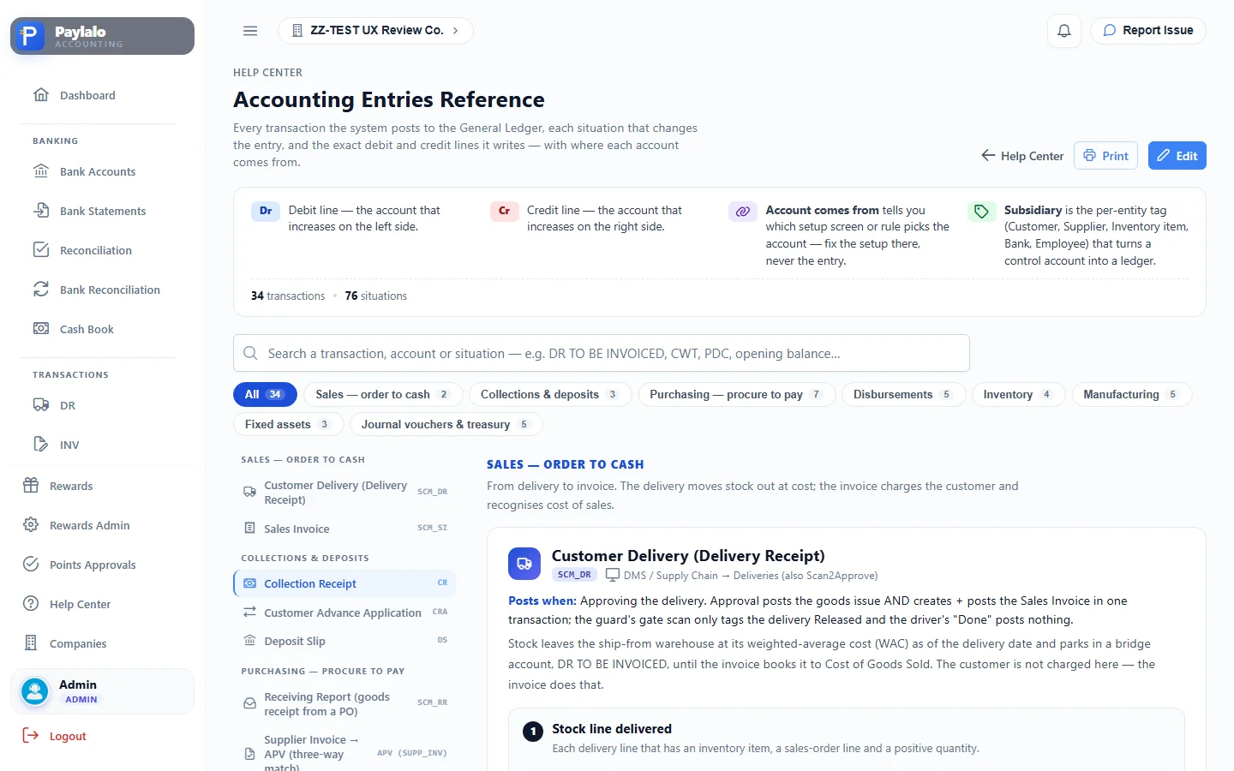The height and width of the screenshot is (771, 1234).
Task: Click the Cash Book icon
Action: tap(41, 329)
